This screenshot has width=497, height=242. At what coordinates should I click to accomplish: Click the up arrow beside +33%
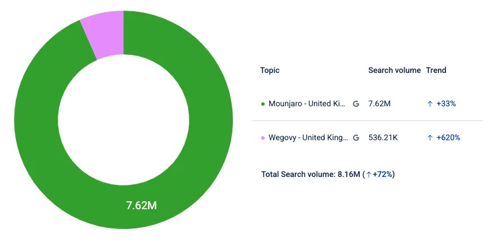[x=430, y=104]
